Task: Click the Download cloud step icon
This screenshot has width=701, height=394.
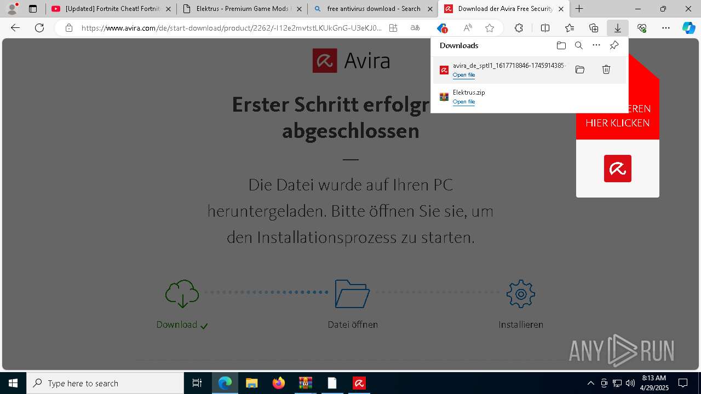Action: tap(182, 294)
